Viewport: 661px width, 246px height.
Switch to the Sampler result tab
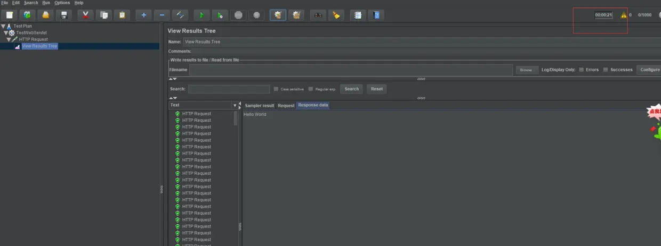(260, 106)
